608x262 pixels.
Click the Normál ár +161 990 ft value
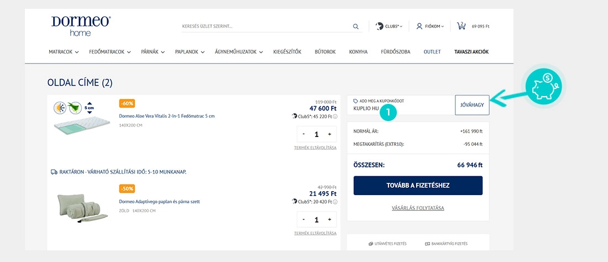coord(471,132)
